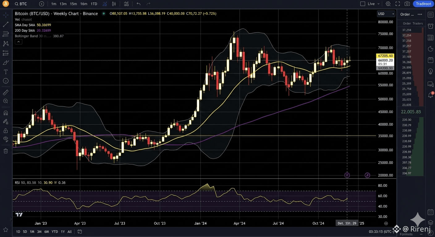Select the trend line drawing tool
The width and height of the screenshot is (435, 237).
pos(6,24)
